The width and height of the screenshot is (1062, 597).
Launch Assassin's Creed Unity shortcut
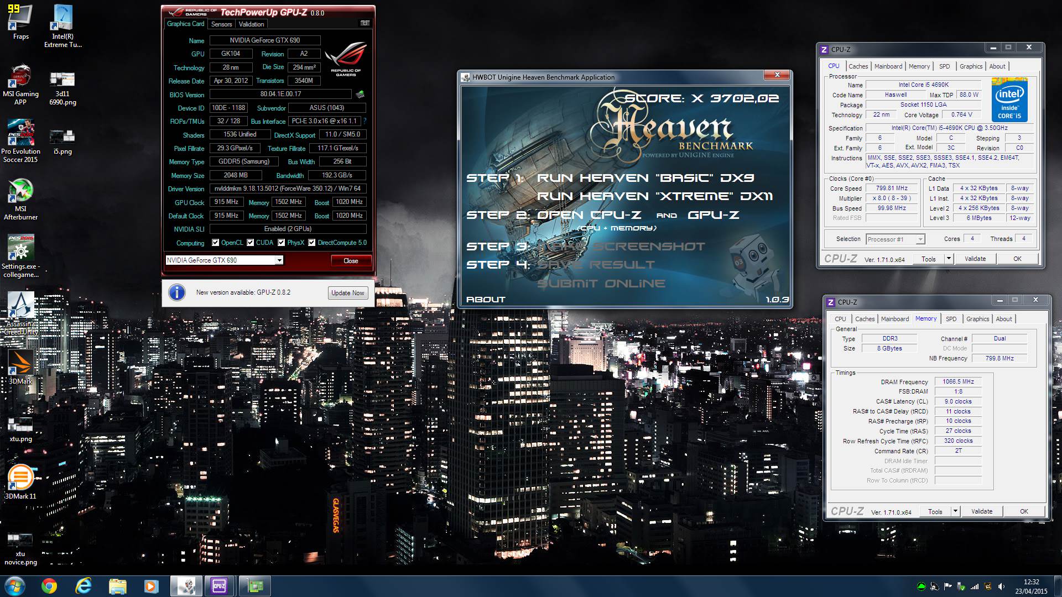(20, 313)
